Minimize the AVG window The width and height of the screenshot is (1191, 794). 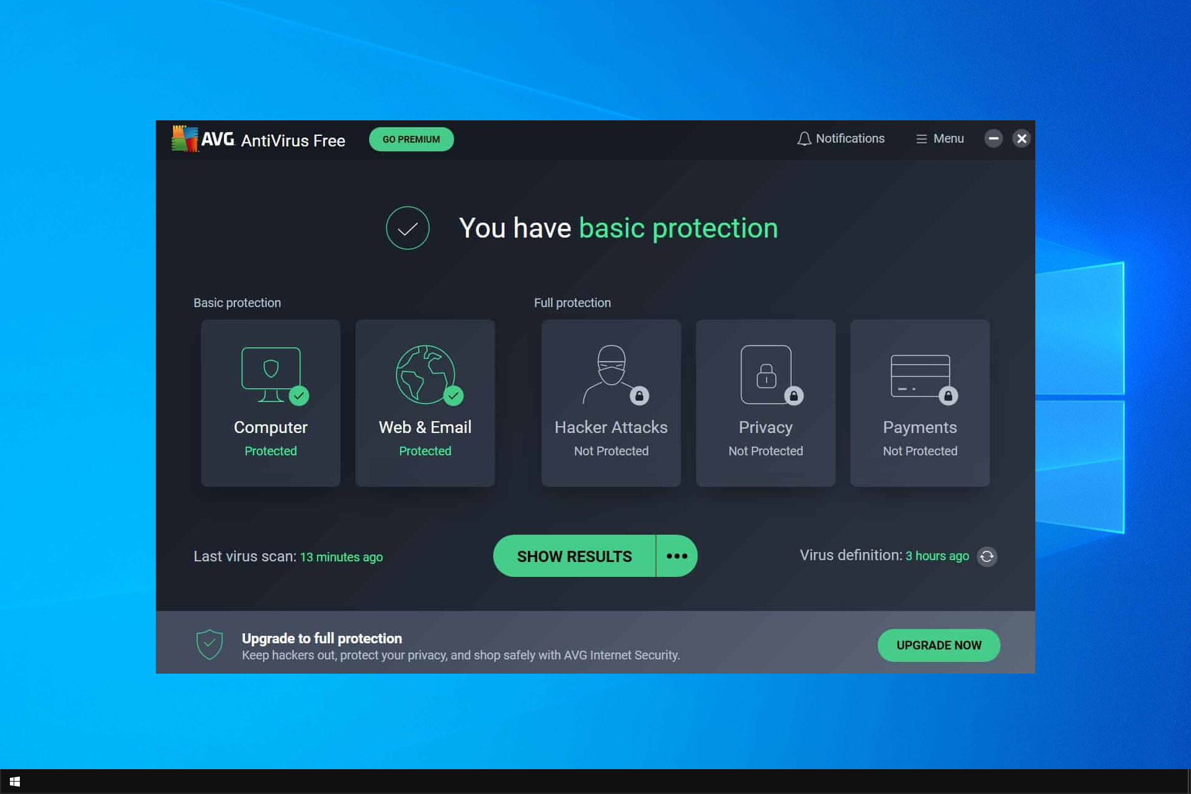click(x=993, y=138)
